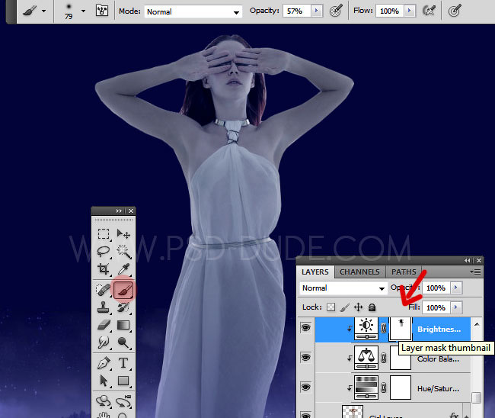Open the layer Opacity slider arrow
The image size is (495, 418).
pyautogui.click(x=456, y=288)
